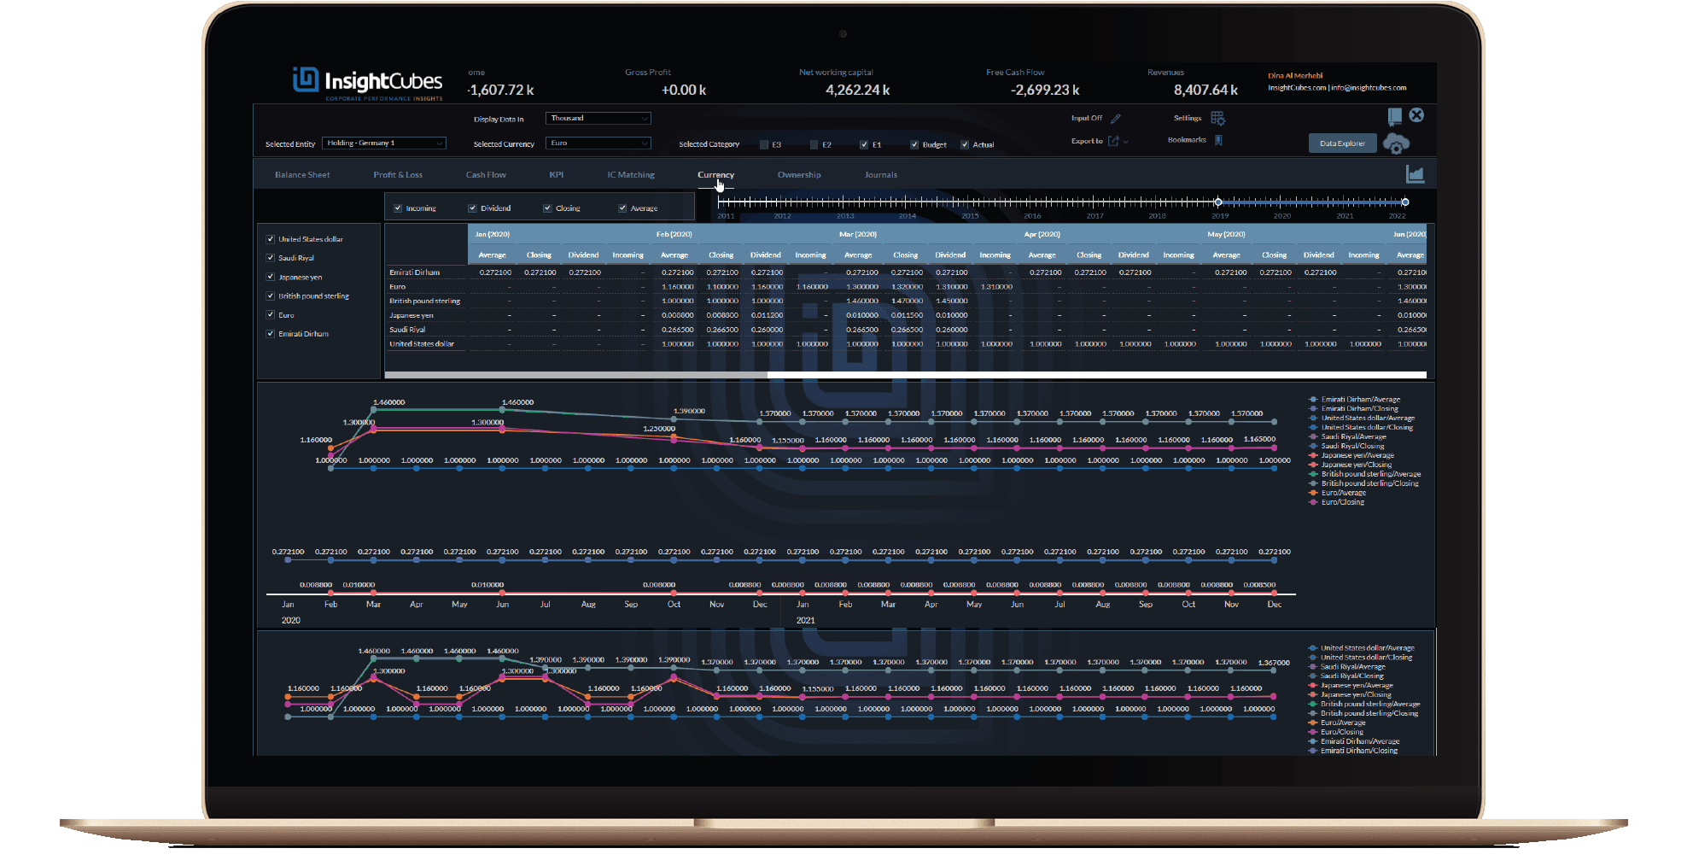Toggle the Incoming rate checkbox
This screenshot has width=1687, height=866.
pos(398,208)
